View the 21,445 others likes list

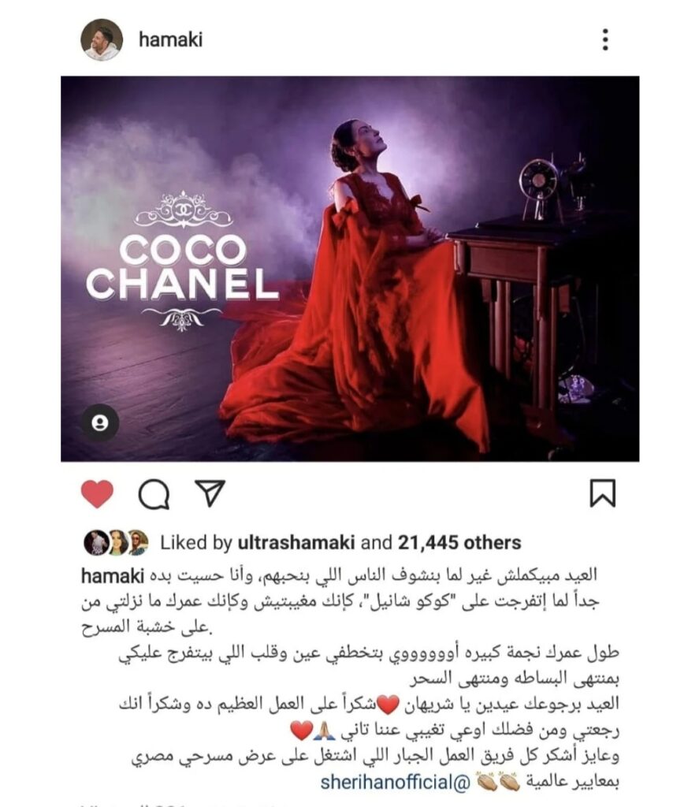[x=459, y=542]
